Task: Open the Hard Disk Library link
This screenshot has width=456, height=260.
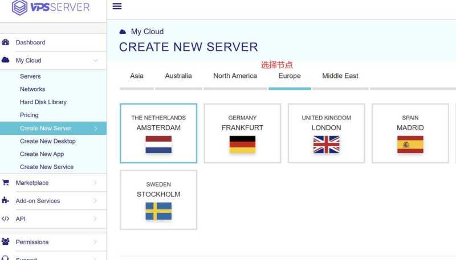Action: [x=43, y=102]
